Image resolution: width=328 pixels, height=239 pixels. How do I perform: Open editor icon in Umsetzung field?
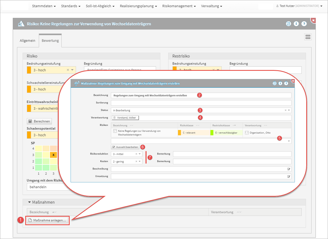(288, 176)
